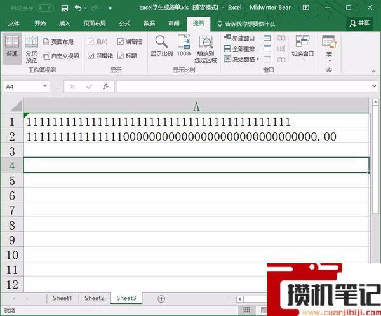Click row 1 header

12,121
